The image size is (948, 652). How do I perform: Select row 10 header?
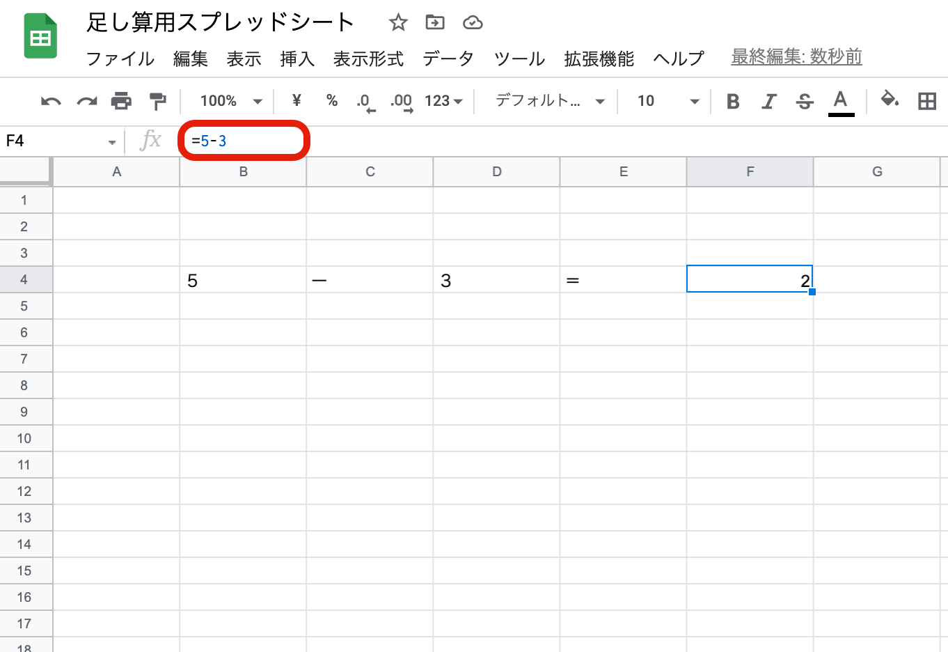point(26,438)
